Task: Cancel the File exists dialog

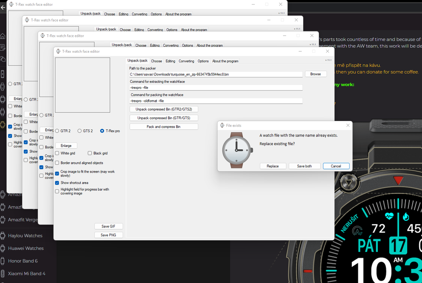Action: click(336, 166)
